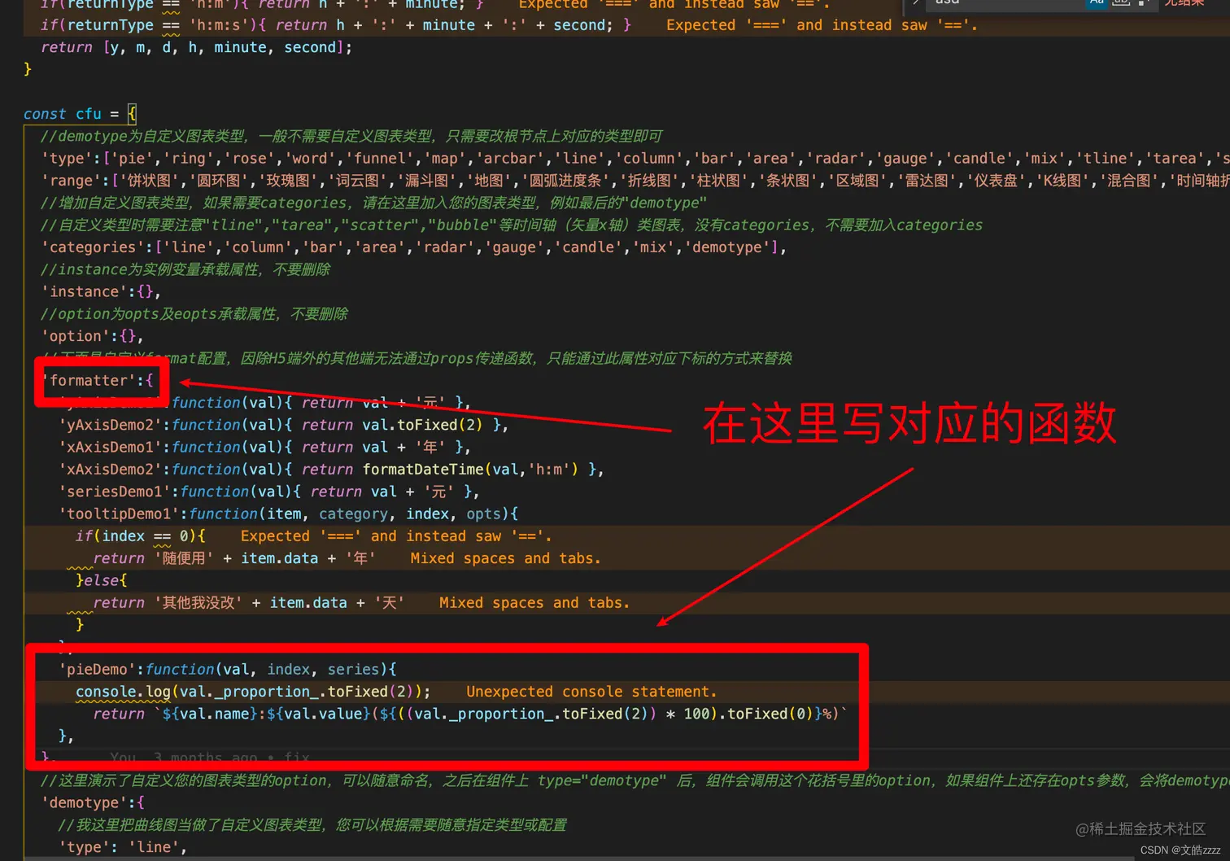Click the returnType 'h:m:s' condition line
Viewport: 1230px width, 861px height.
[x=335, y=24]
